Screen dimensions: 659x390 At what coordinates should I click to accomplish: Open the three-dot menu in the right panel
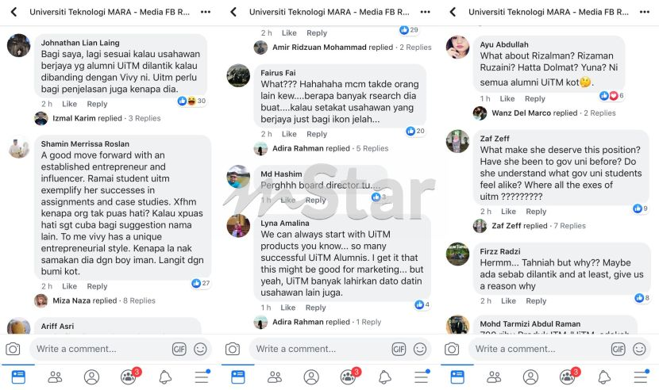tap(644, 12)
